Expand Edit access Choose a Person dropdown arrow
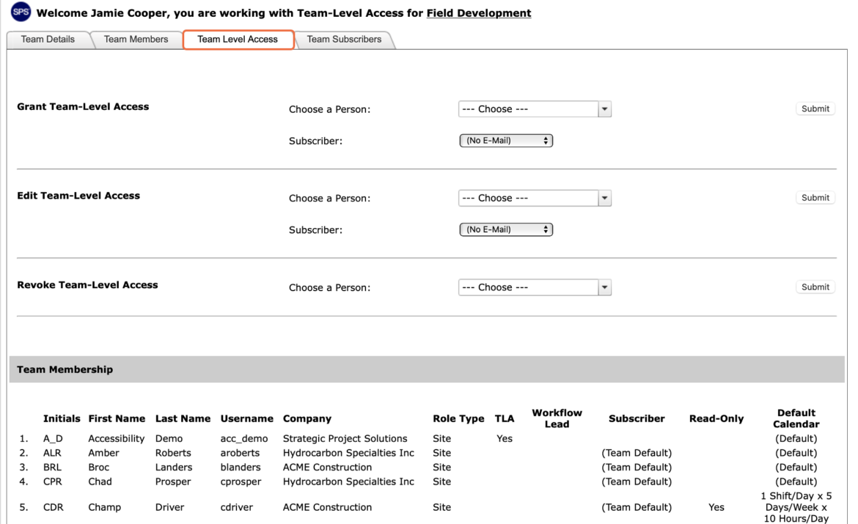The width and height of the screenshot is (858, 524). (x=605, y=198)
